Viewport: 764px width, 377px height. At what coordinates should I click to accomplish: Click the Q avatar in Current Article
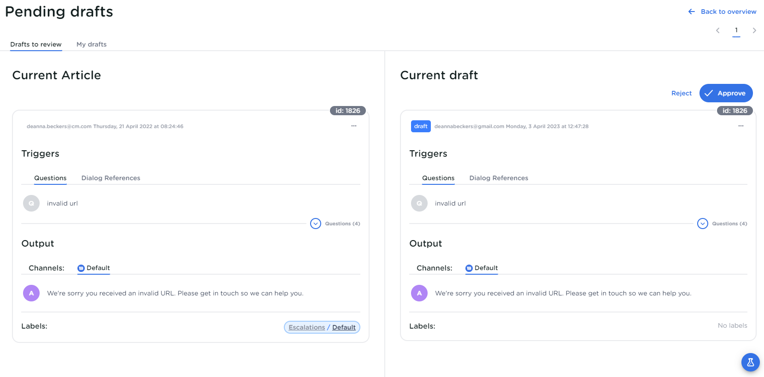(x=31, y=203)
